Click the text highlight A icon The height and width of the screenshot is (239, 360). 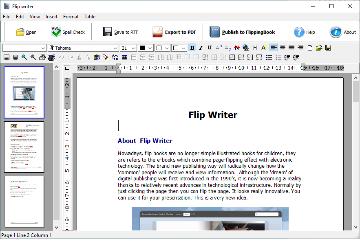264,48
